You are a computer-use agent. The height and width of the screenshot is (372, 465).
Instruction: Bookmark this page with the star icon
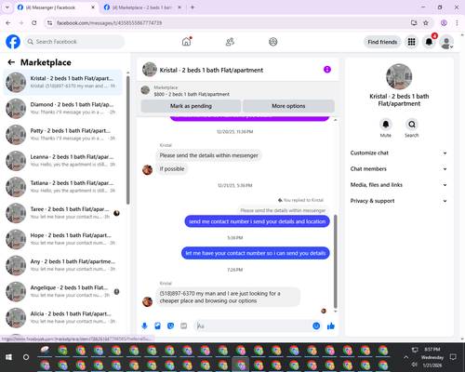click(x=426, y=22)
